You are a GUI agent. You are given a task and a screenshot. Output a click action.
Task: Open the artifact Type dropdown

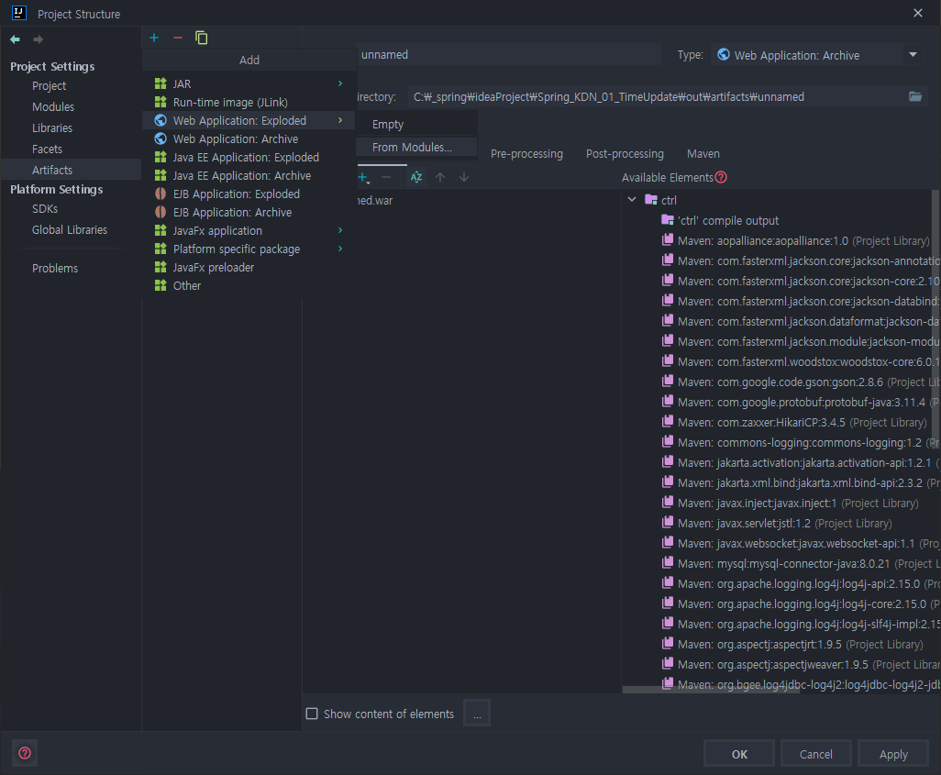913,55
